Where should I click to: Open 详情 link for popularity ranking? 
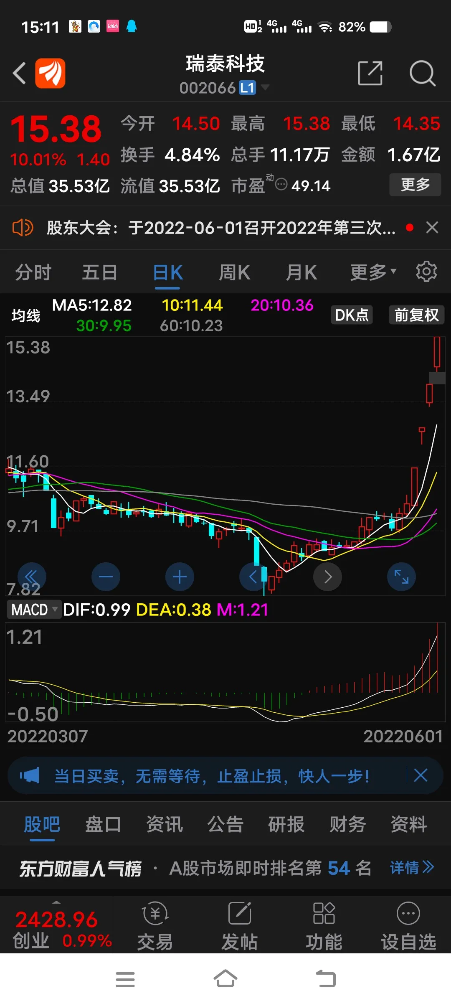412,868
